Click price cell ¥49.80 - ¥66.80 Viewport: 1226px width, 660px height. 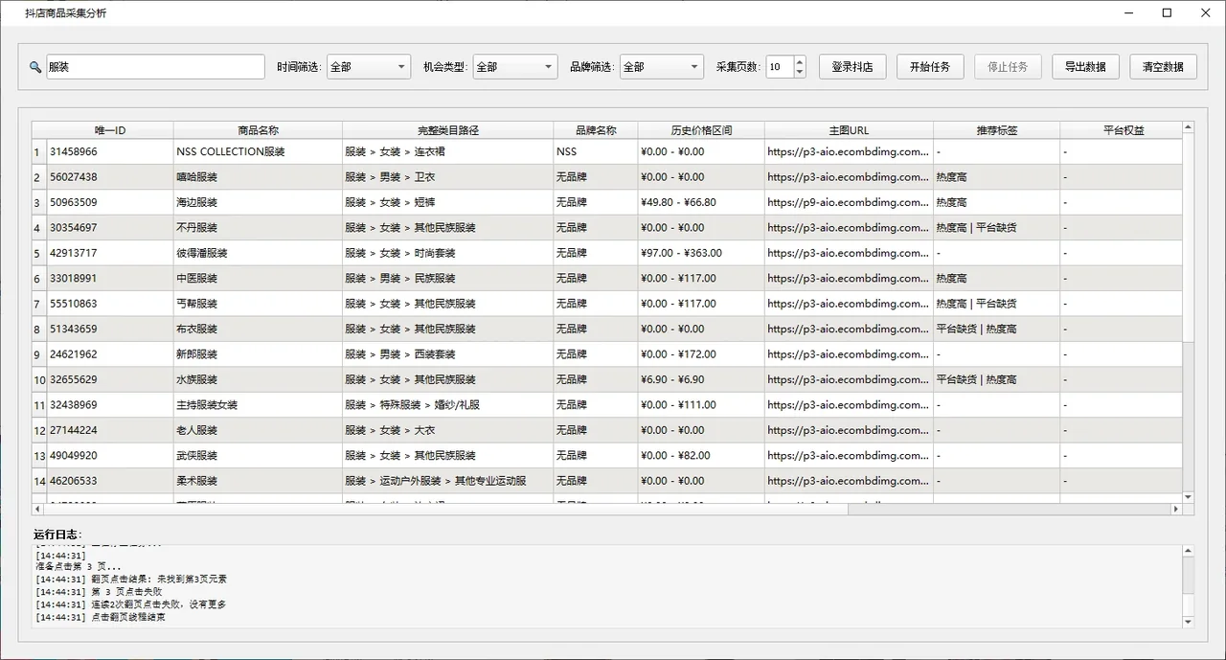[701, 202]
